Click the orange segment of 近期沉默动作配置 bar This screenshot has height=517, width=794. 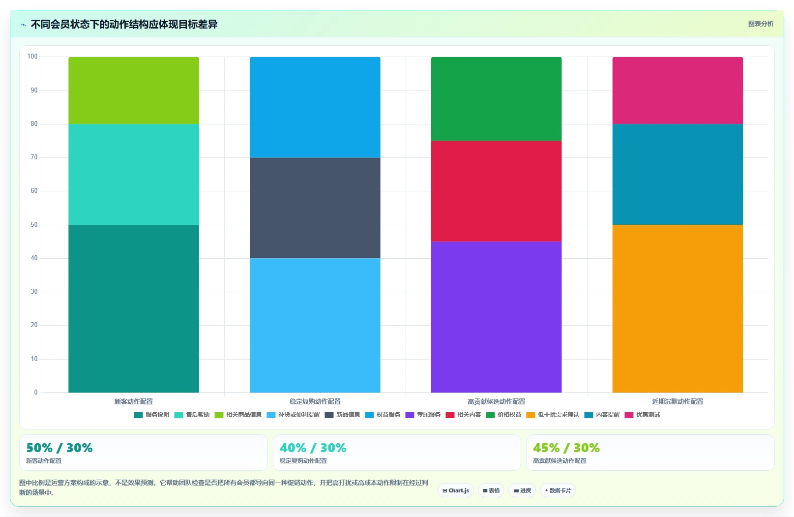pos(677,308)
